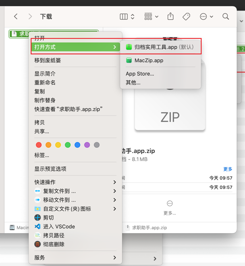Apply the red color tag
Screen dimensions: 245x266
[x=39, y=145]
